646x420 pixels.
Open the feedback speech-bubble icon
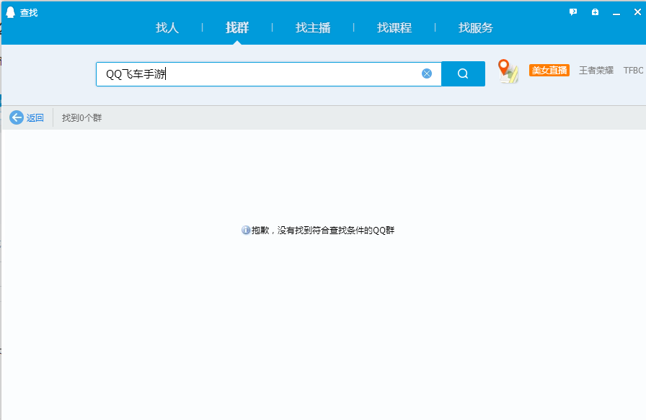point(573,12)
